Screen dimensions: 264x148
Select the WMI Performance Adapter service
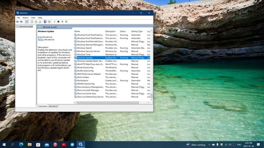pos(112,74)
